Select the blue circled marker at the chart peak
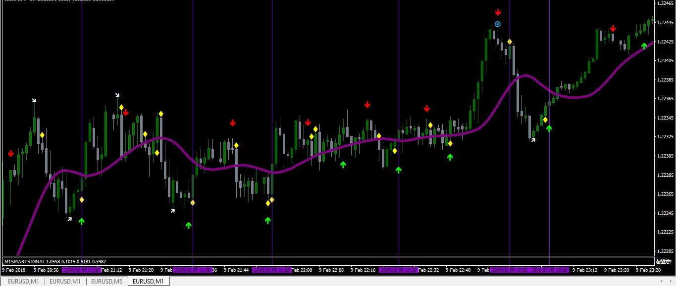 pyautogui.click(x=498, y=24)
